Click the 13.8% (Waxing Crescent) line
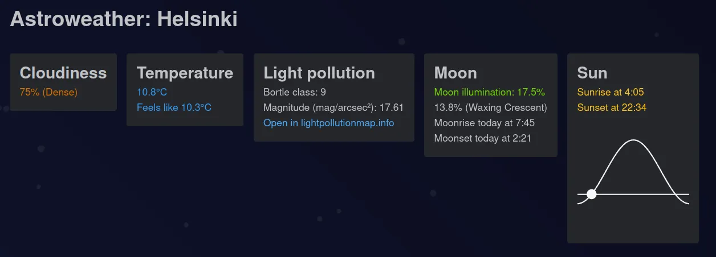The image size is (716, 257). pyautogui.click(x=490, y=107)
